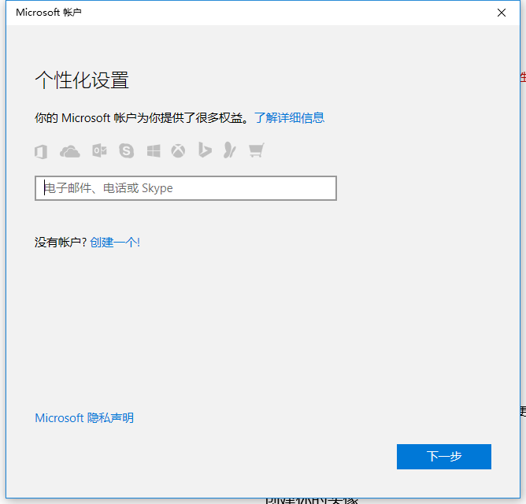Click the Bing icon
The width and height of the screenshot is (526, 504).
click(x=205, y=150)
